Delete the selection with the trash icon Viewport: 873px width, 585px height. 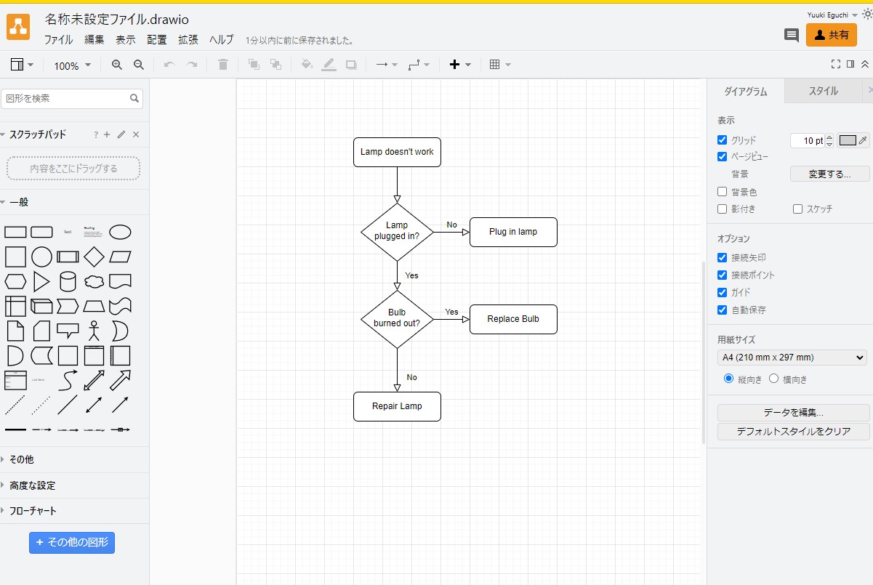point(223,64)
